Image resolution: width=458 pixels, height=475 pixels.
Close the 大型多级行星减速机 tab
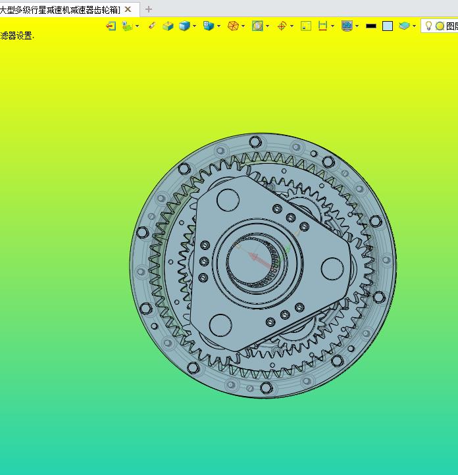128,9
